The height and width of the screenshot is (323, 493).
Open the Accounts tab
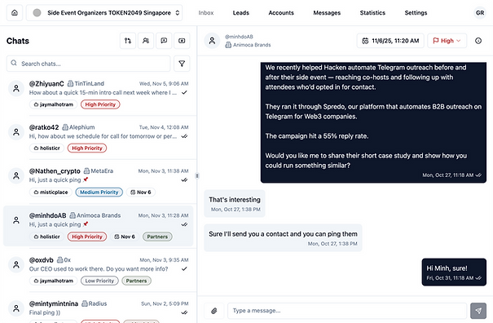(x=281, y=13)
